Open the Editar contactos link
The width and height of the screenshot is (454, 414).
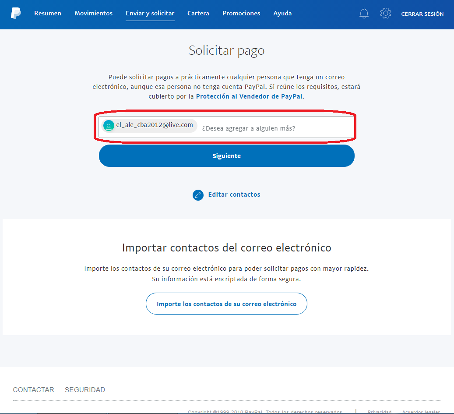click(x=234, y=195)
